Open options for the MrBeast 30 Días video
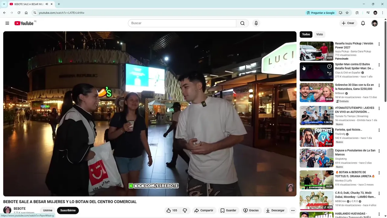The image size is (387, 218). [x=379, y=85]
